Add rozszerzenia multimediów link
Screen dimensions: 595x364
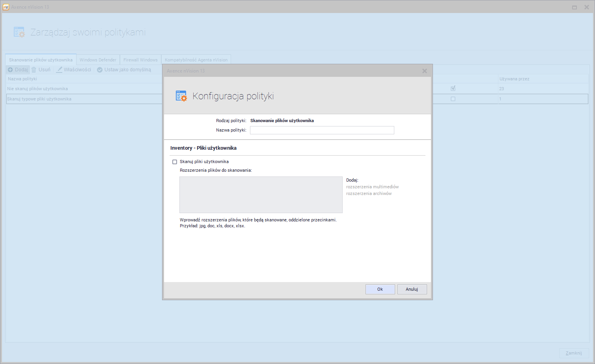(372, 187)
